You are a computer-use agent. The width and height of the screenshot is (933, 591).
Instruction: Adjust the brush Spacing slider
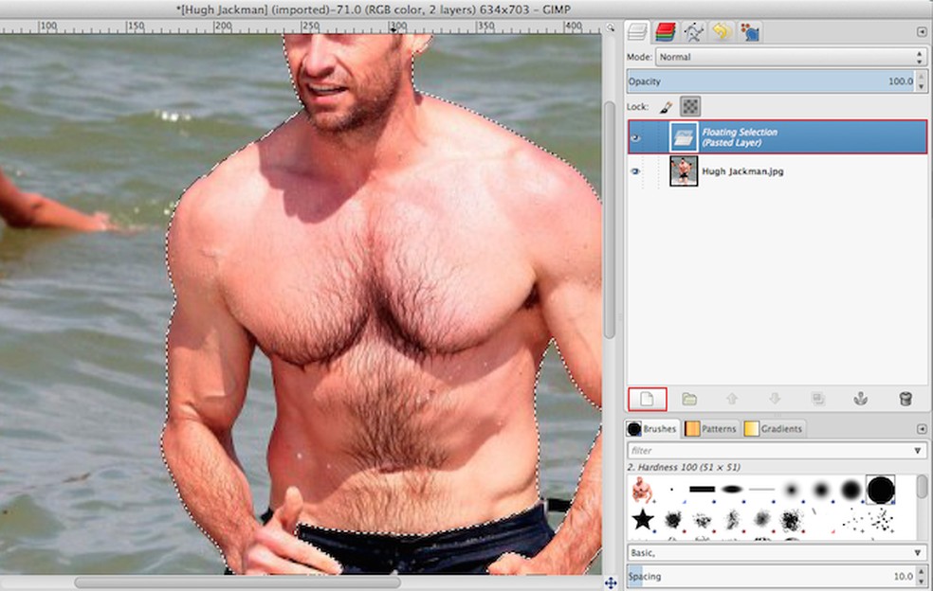tap(771, 576)
